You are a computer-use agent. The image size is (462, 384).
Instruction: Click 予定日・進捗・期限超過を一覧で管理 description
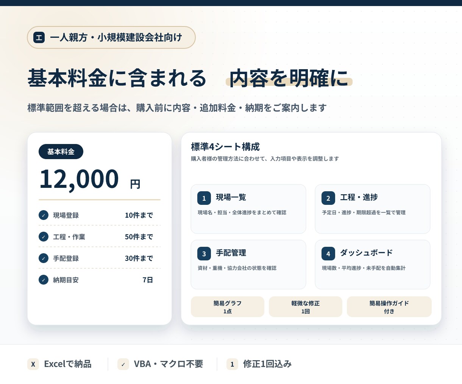[x=364, y=212]
